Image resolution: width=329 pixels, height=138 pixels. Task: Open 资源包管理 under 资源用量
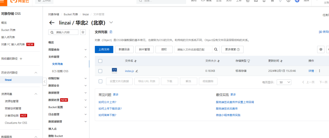coord(12,101)
